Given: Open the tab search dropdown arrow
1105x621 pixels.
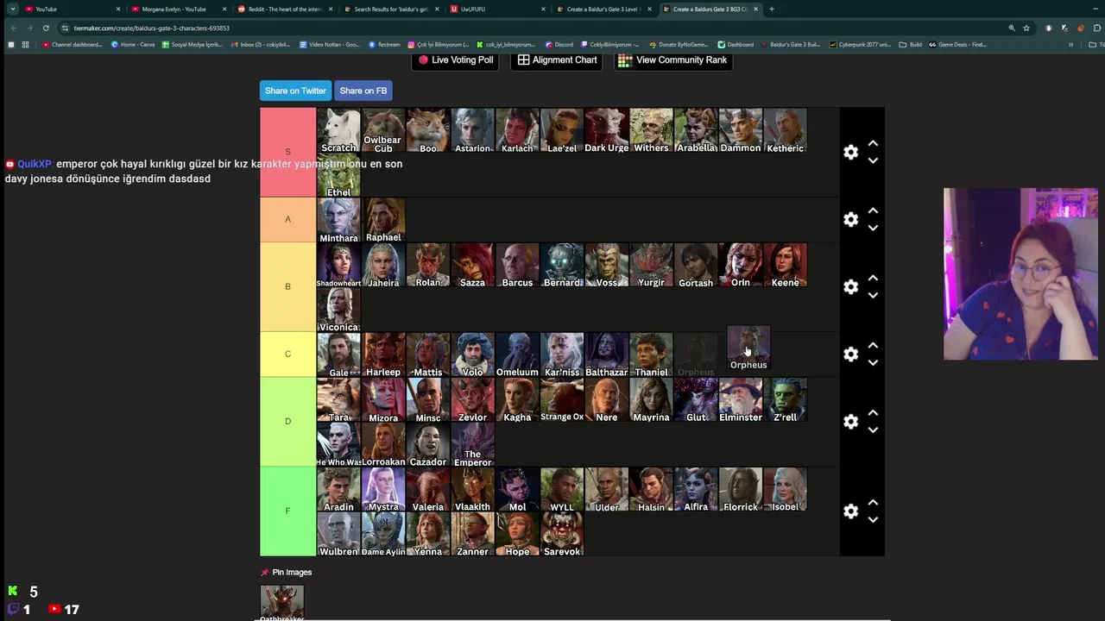Looking at the screenshot, I should point(12,9).
